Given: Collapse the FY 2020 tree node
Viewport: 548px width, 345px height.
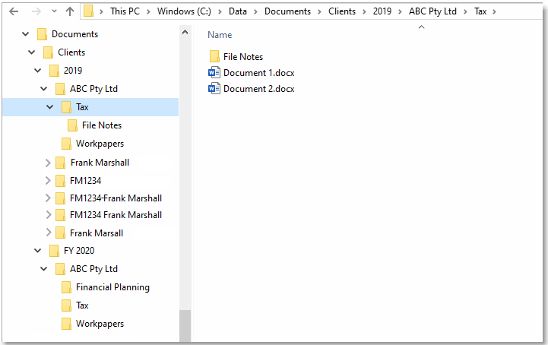Looking at the screenshot, I should tap(38, 250).
